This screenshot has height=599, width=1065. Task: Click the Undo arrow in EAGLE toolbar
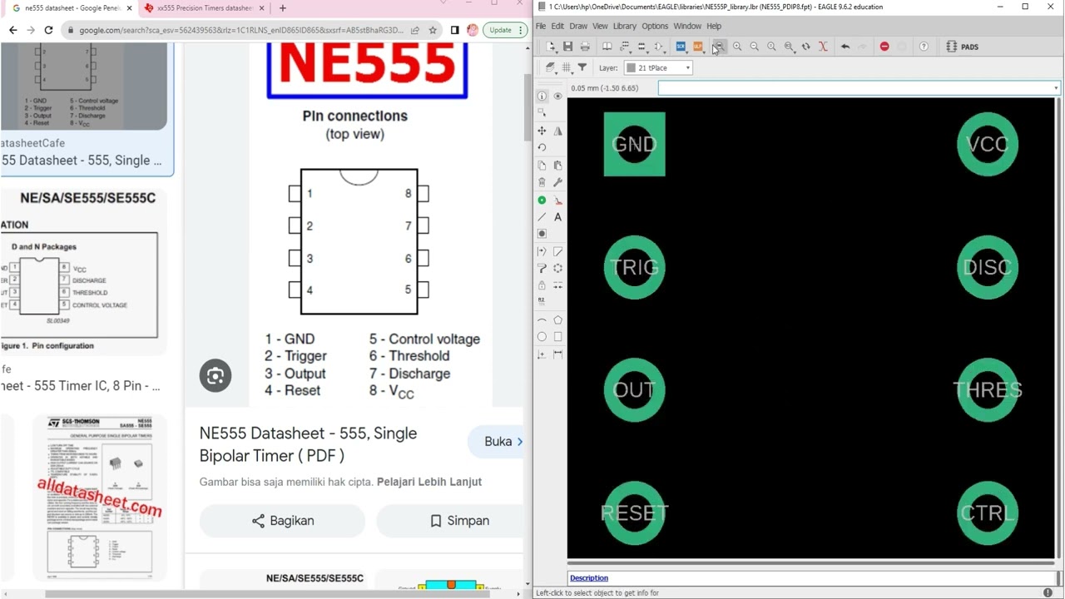[x=845, y=47]
